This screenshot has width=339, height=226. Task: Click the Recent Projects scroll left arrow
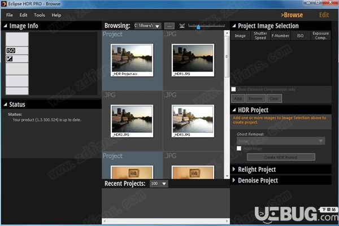(x=105, y=221)
